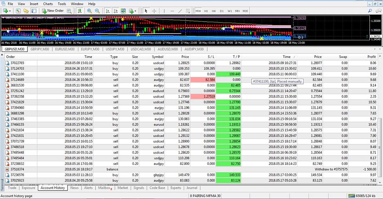Toggle the Navigator star-folder icon
Image resolution: width=383 pixels, height=199 pixels.
(26, 11)
